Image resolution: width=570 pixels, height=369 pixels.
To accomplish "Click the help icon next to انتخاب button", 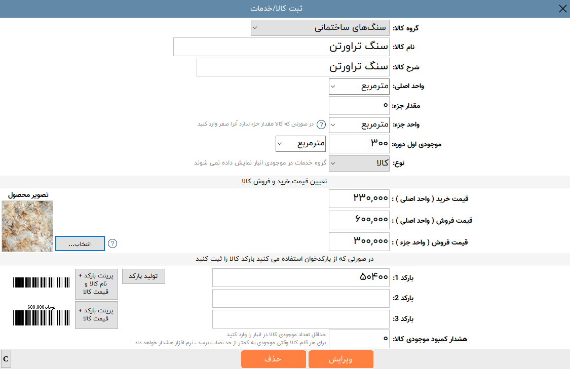I will click(x=112, y=243).
